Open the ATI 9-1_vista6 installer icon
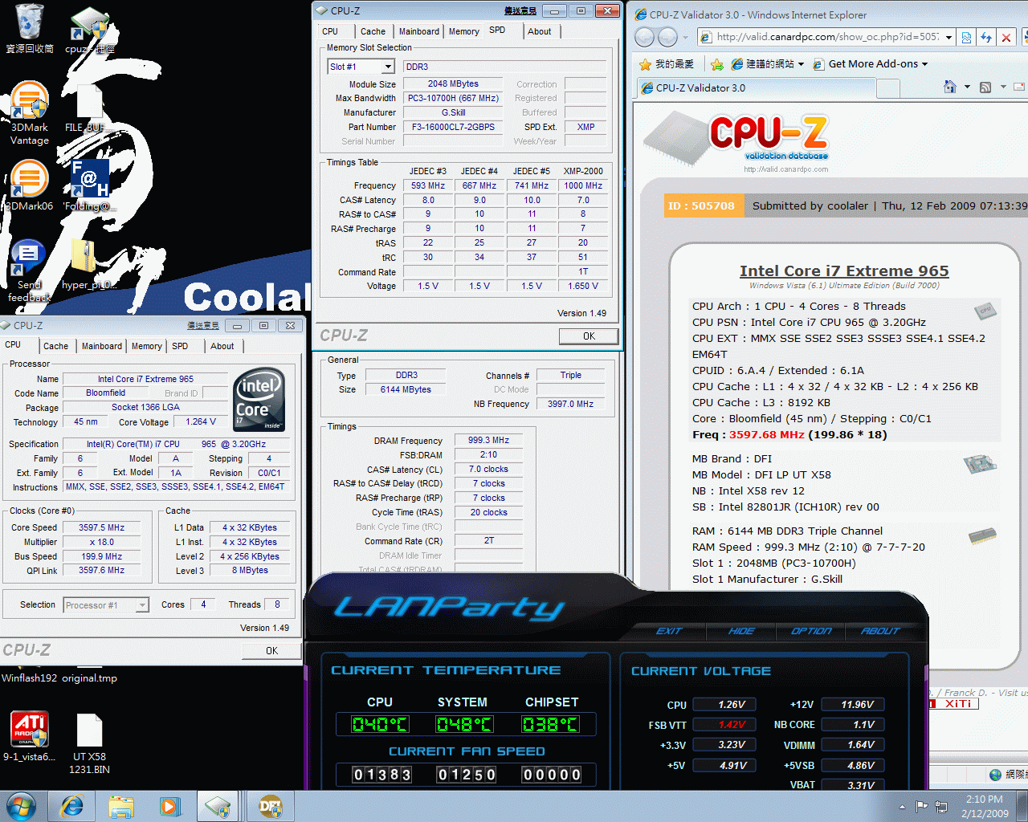Viewport: 1028px width, 822px height. 30,735
